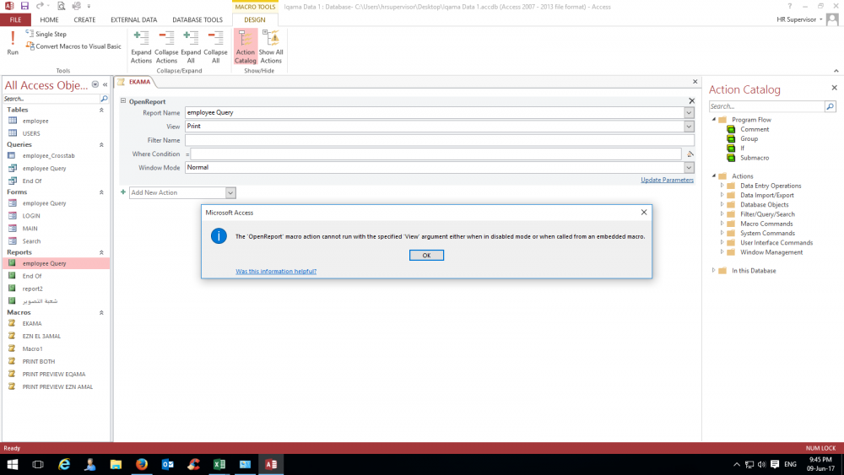Close the EKAMA macro tab

(x=695, y=82)
